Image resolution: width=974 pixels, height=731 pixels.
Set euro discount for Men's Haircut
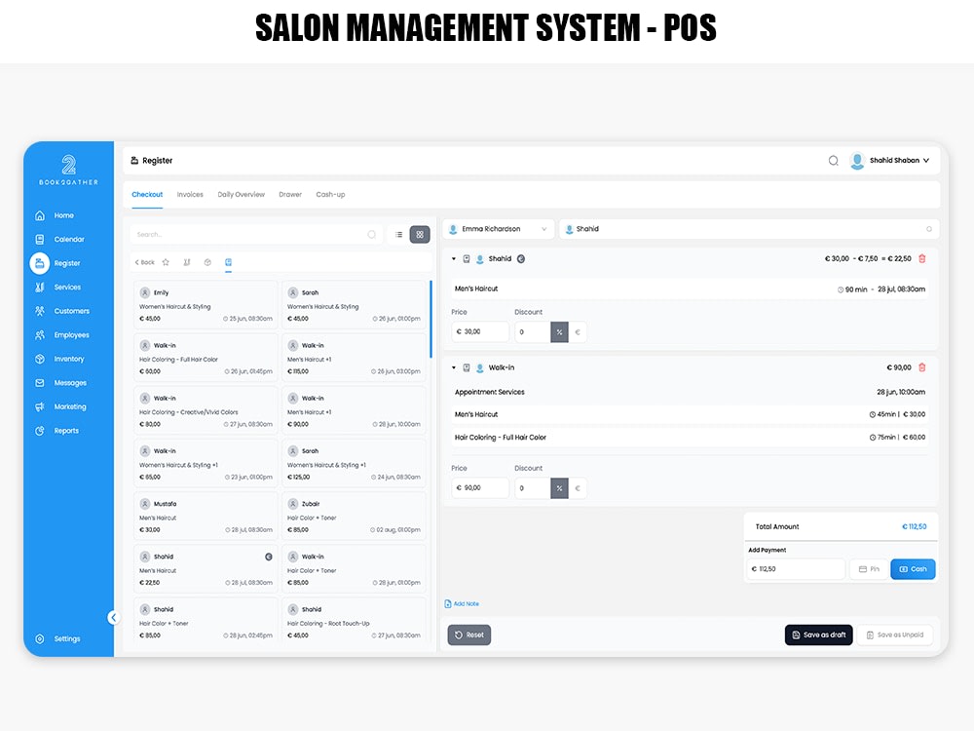coord(578,332)
